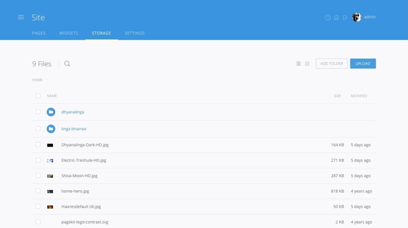The width and height of the screenshot is (408, 228).
Task: Check the box for Shiva-Moon-HD.jpg
Action: (38, 175)
